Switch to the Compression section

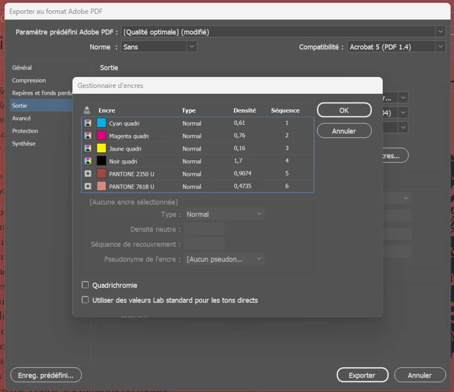[29, 80]
